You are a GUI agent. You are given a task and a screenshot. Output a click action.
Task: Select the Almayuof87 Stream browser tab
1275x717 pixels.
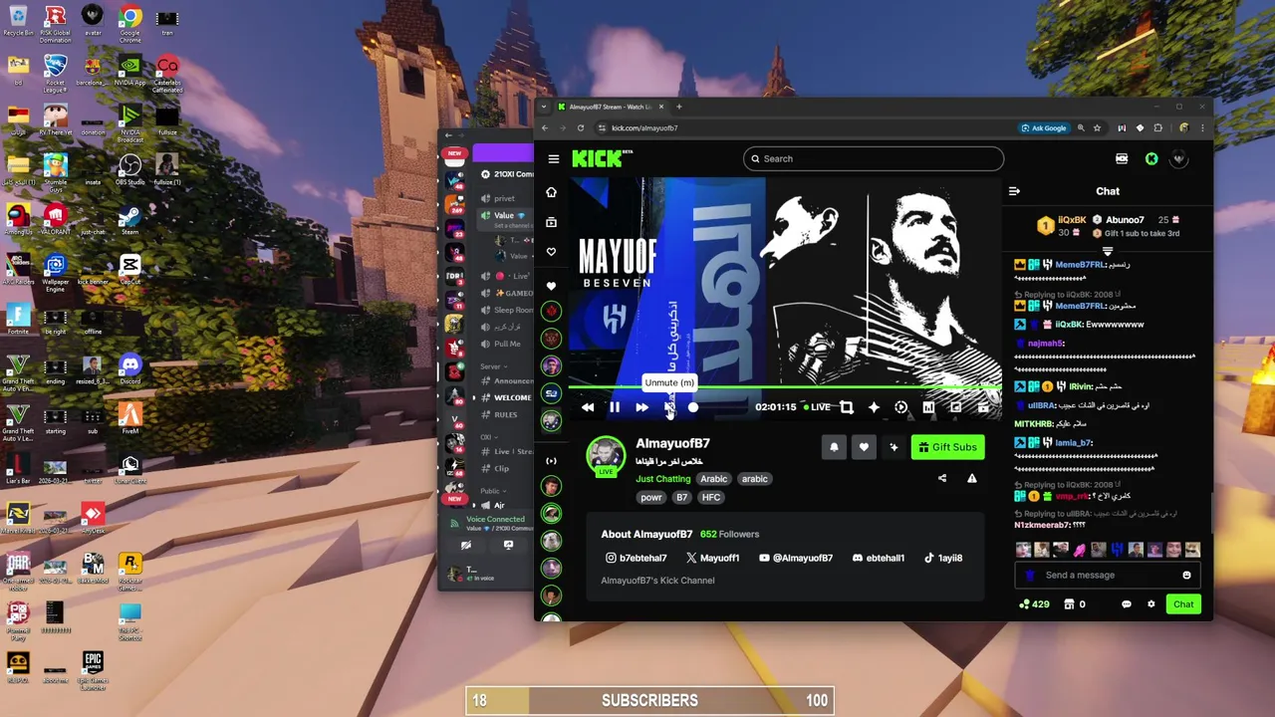pyautogui.click(x=611, y=107)
